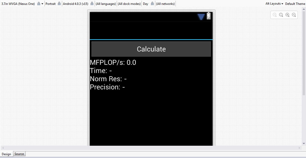
Task: Click the signal icon in the preview status bar
Action: [201, 16]
